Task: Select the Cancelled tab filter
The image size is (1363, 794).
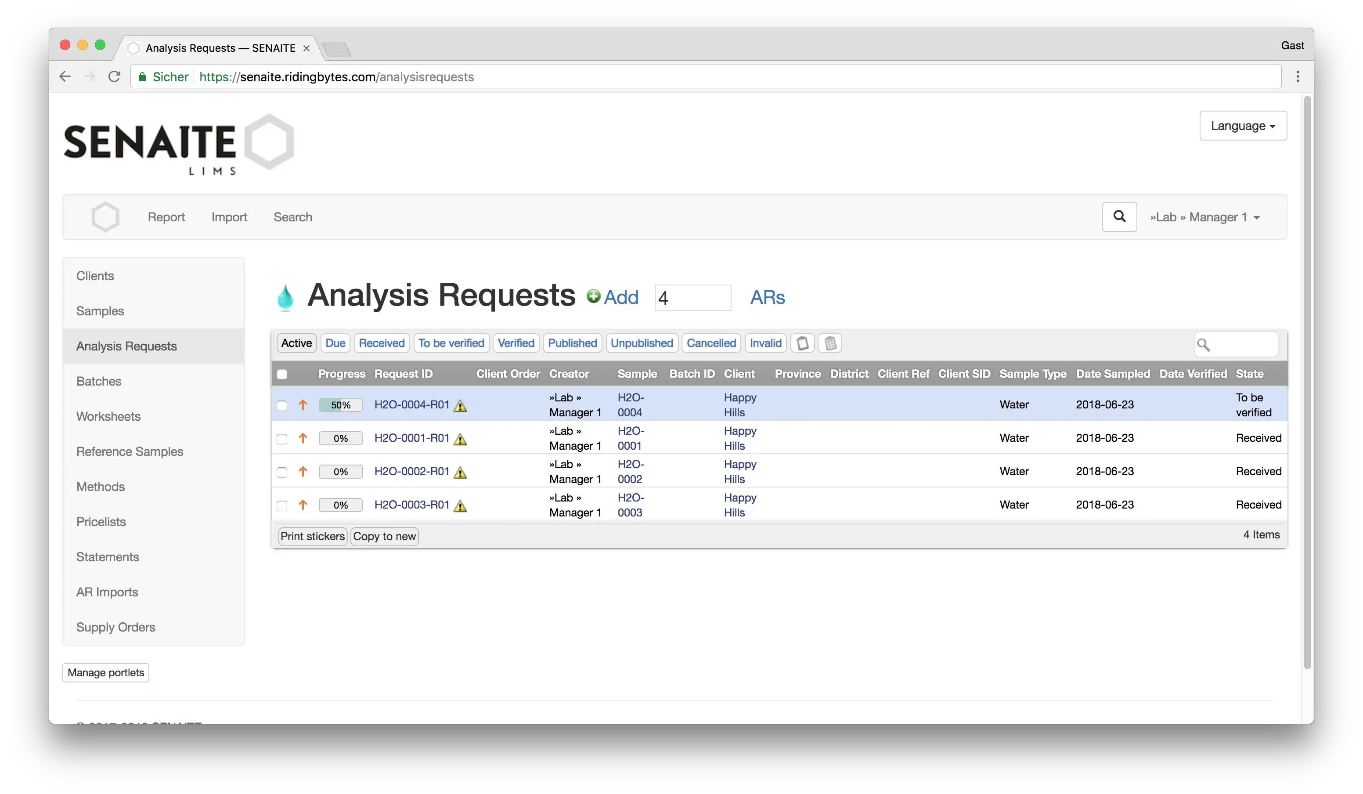Action: point(711,343)
